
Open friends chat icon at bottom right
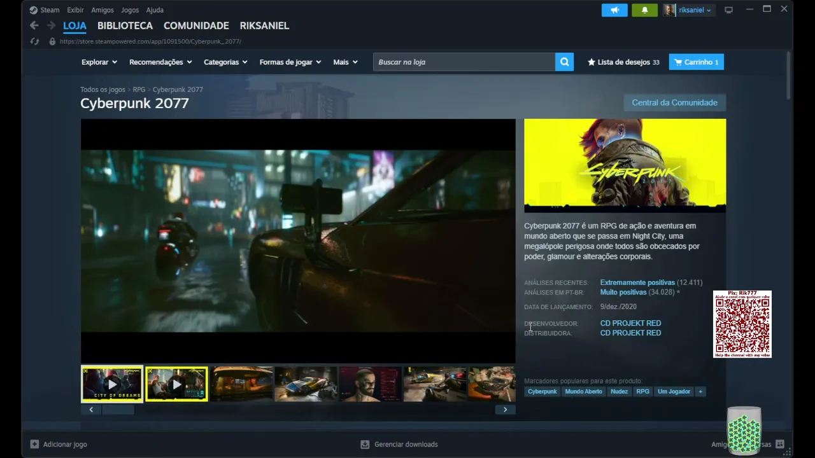[779, 445]
